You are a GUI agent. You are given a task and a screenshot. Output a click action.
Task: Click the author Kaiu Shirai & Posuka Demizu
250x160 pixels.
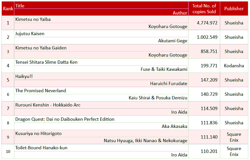158,98
